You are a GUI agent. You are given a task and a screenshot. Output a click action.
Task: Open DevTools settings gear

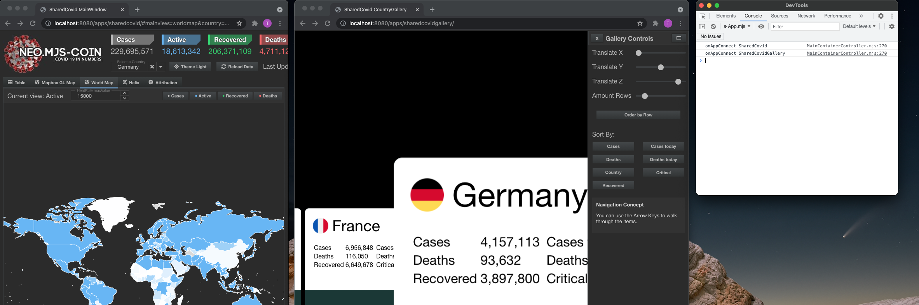coord(881,16)
